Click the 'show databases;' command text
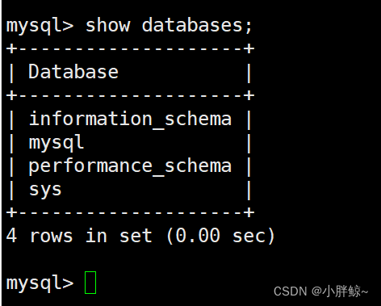Viewport: 381px width, 306px height. (x=169, y=26)
